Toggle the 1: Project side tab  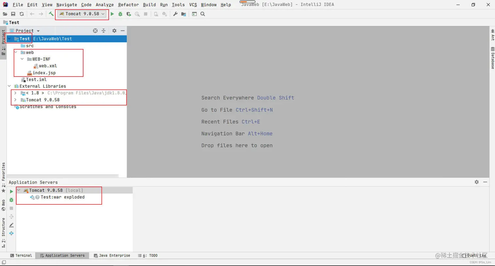tap(4, 43)
